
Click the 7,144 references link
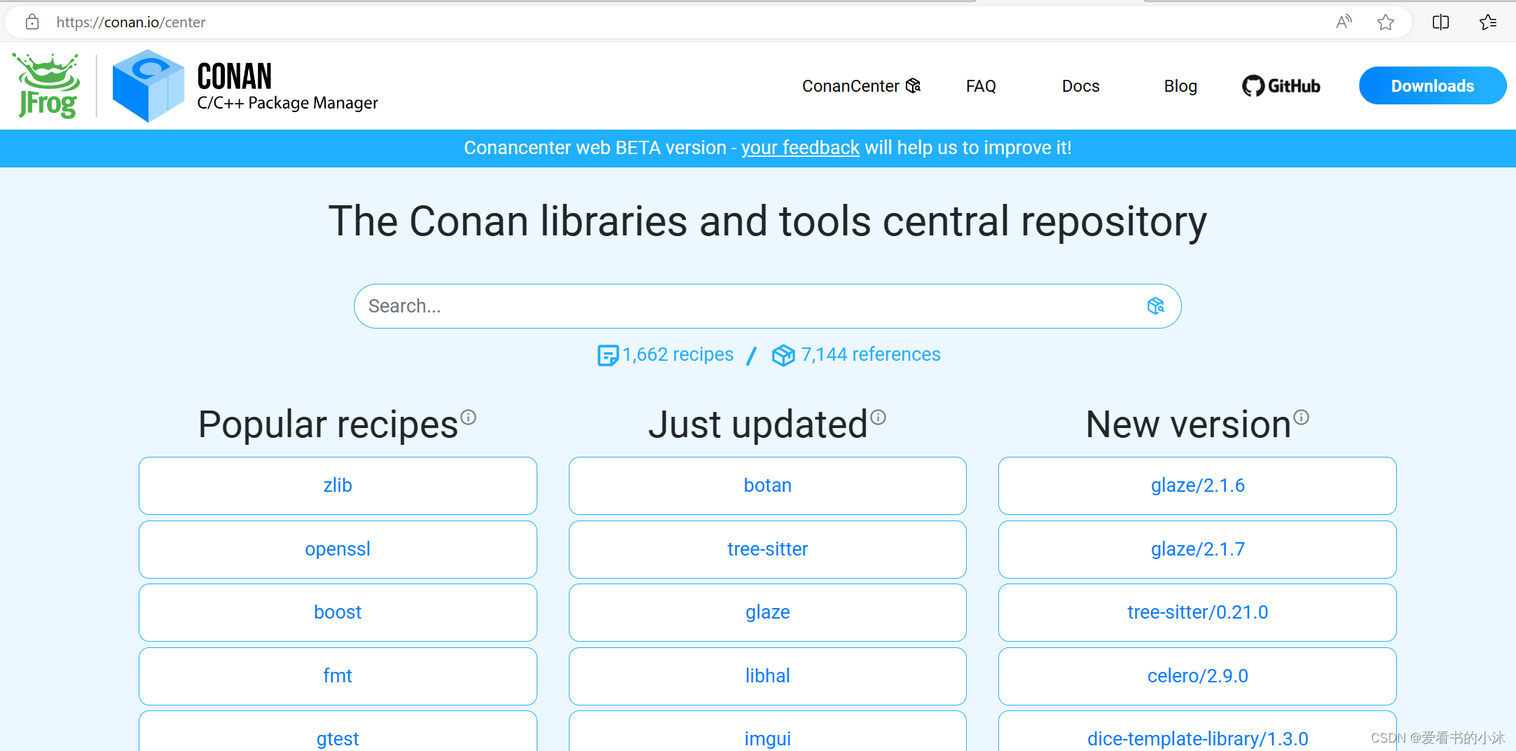871,354
